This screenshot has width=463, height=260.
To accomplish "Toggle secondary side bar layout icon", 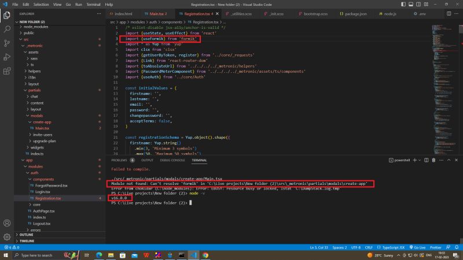I will (x=418, y=5).
